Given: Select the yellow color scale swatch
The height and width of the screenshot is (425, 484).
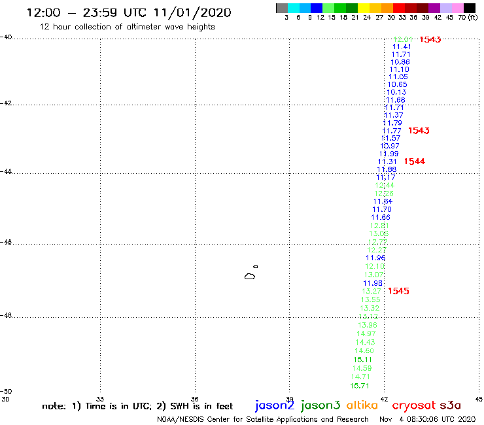Looking at the screenshot, I should (x=364, y=8).
